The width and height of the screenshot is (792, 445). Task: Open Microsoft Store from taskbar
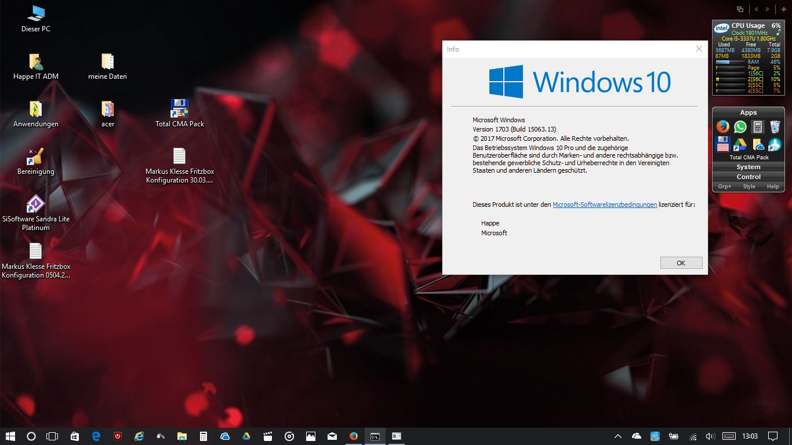pos(75,436)
